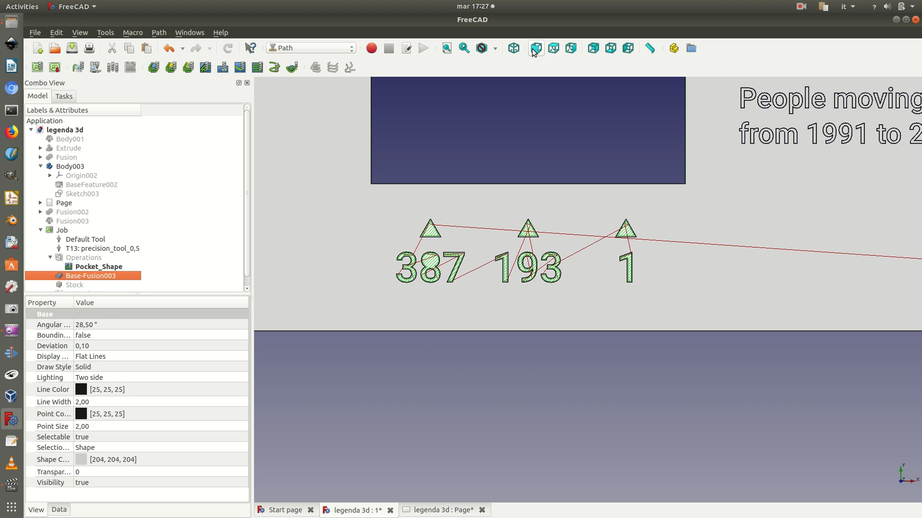This screenshot has width=922, height=518.
Task: Collapse the Body003 tree node
Action: (41, 166)
